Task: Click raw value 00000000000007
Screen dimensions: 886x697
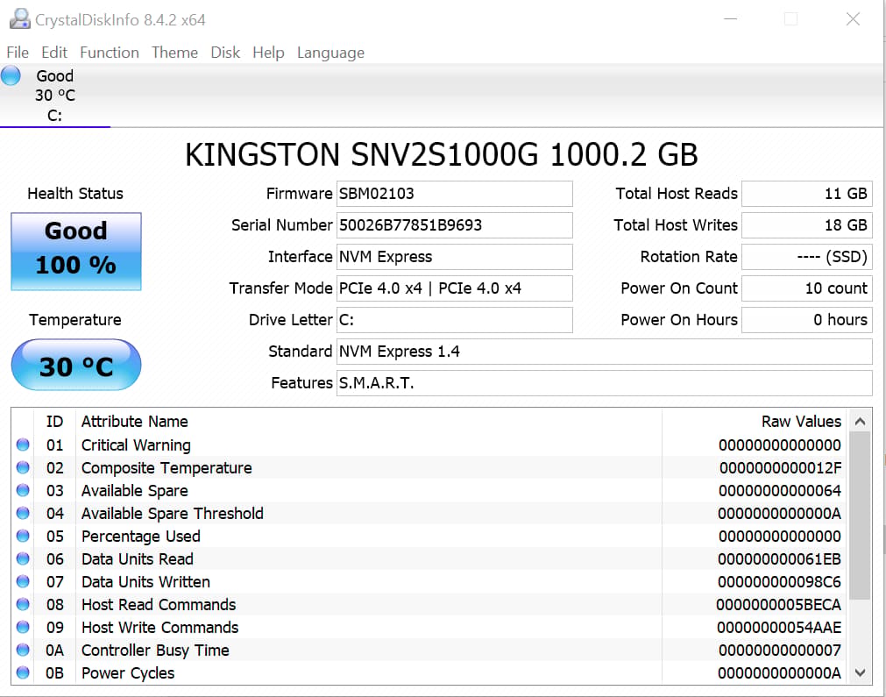Action: click(x=780, y=651)
